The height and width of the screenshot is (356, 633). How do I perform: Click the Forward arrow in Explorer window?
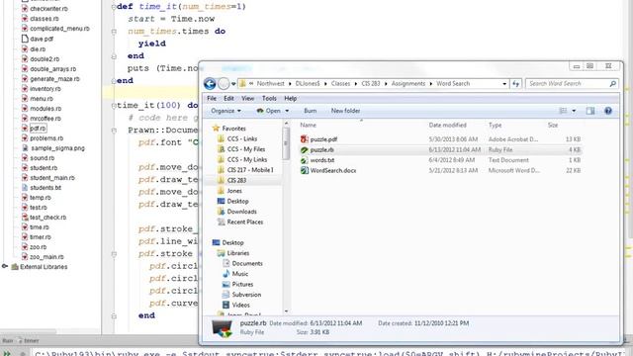click(224, 83)
